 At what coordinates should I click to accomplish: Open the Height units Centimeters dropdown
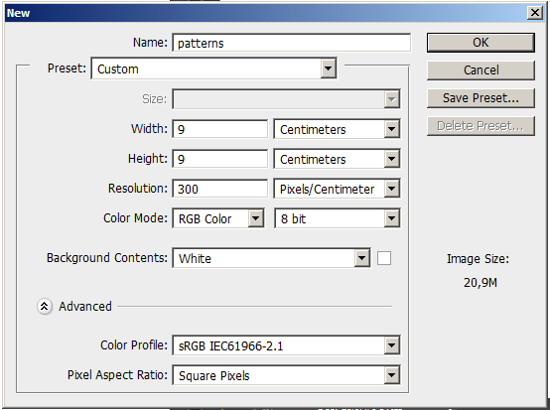[337, 159]
